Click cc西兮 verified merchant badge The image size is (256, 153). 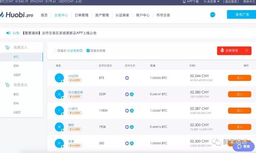tap(75, 113)
